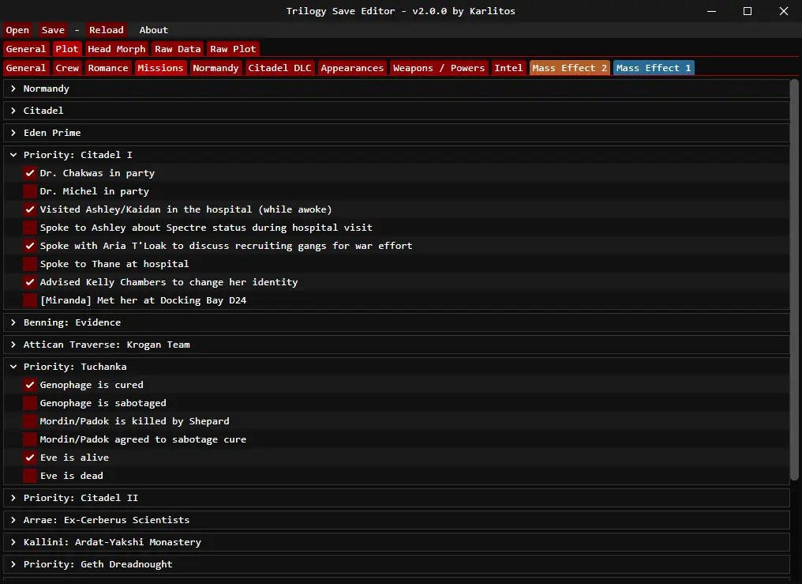Switch to the Intel sub-tab
The image size is (802, 584).
(x=508, y=67)
